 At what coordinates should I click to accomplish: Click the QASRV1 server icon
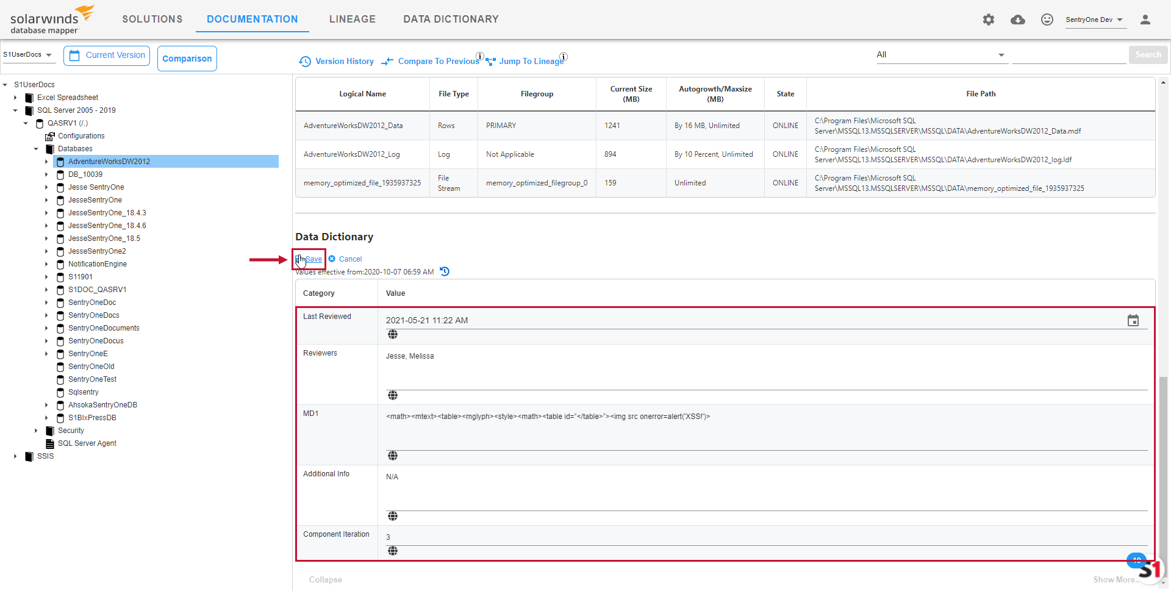[x=40, y=123]
